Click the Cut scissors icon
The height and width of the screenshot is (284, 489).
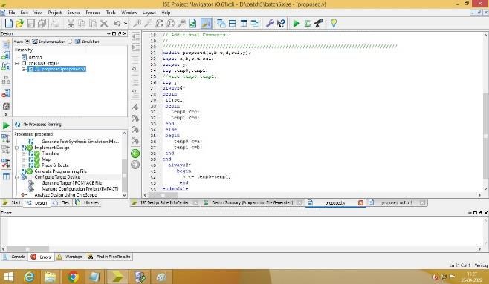pos(71,23)
